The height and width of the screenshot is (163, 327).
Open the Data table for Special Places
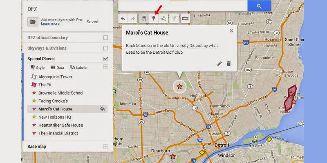point(57,68)
